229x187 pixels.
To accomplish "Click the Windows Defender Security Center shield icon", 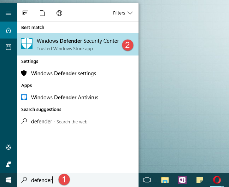I will [27, 43].
